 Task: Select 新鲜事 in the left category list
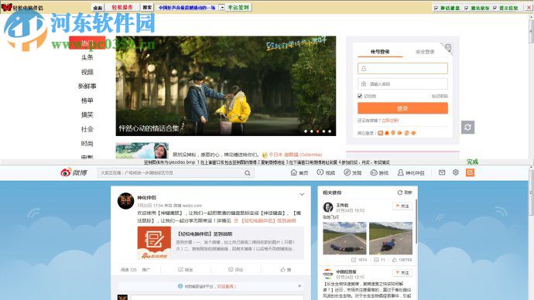87,86
